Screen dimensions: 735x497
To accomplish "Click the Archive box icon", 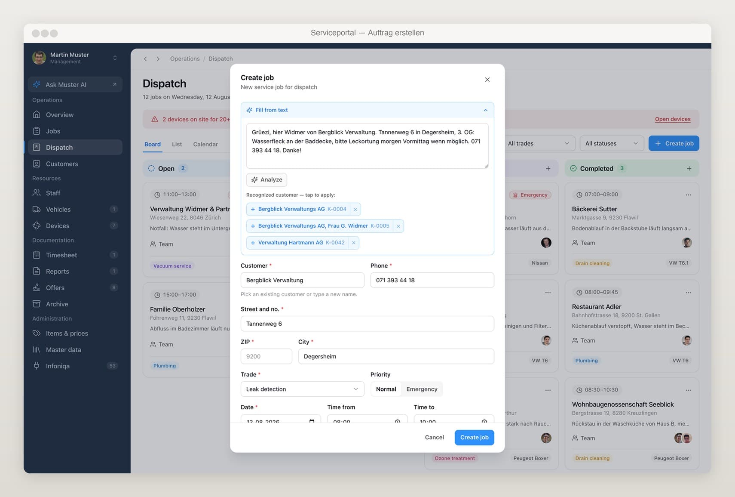I will (37, 304).
